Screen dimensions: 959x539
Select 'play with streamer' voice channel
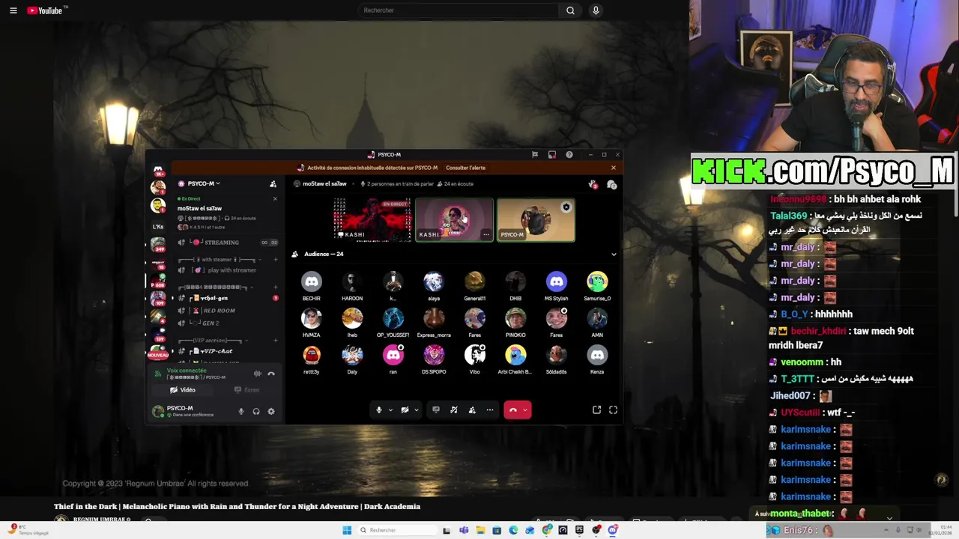[x=228, y=270]
